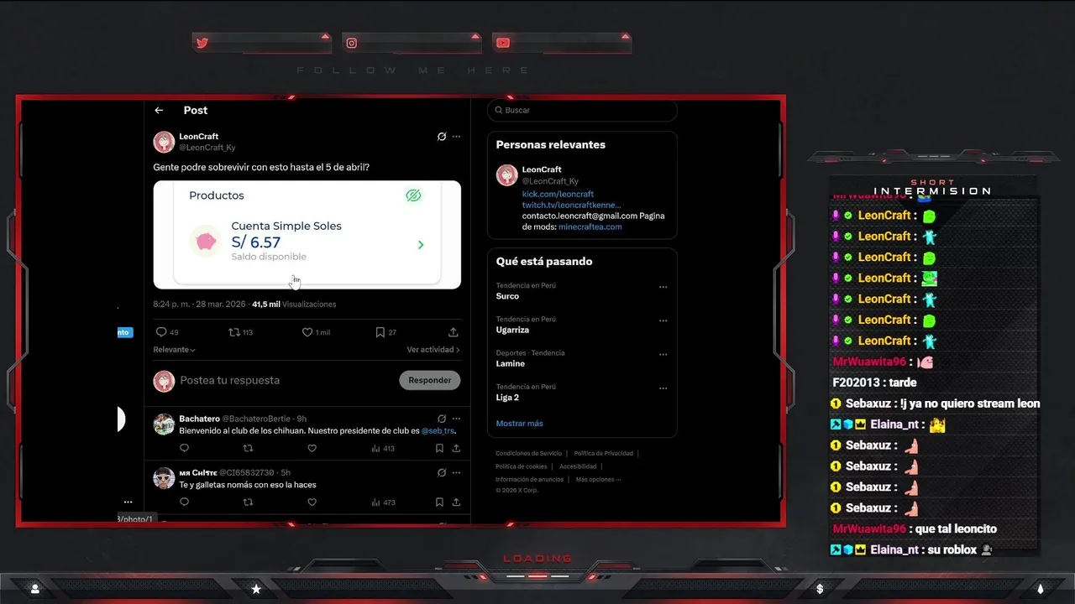1075x604 pixels.
Task: Click the Postea tu respuesta field
Action: pos(230,380)
